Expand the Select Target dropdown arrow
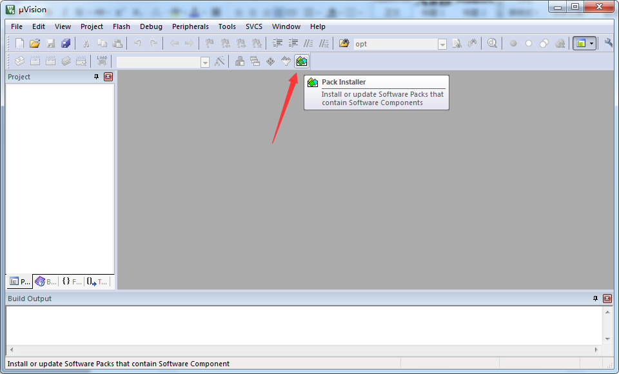The width and height of the screenshot is (619, 374). tap(205, 63)
